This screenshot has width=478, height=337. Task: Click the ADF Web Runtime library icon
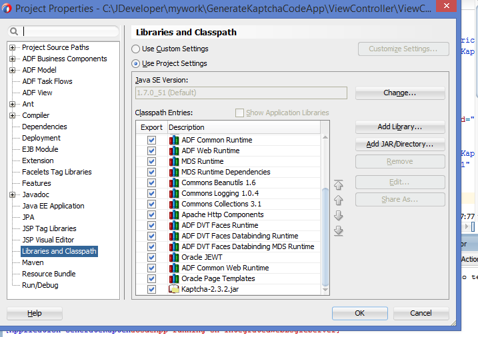click(174, 151)
